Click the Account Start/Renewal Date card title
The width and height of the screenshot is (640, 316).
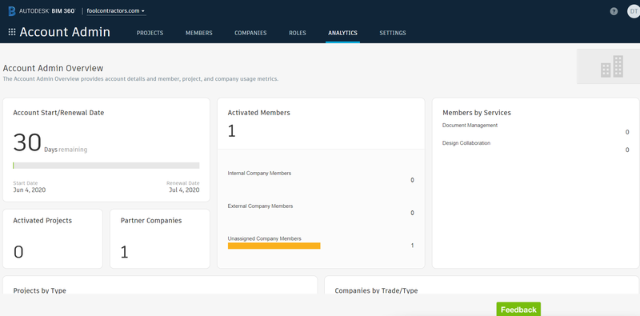[58, 113]
